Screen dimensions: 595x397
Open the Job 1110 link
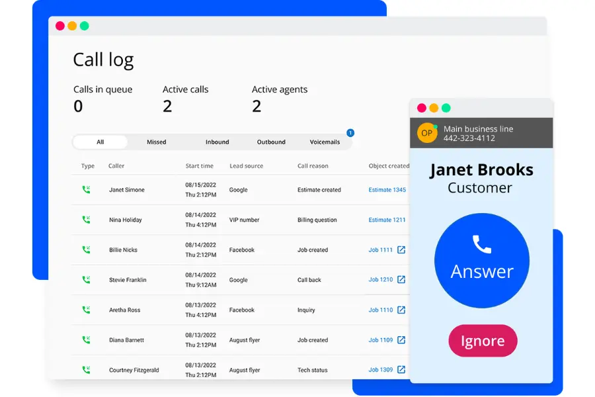click(x=381, y=310)
